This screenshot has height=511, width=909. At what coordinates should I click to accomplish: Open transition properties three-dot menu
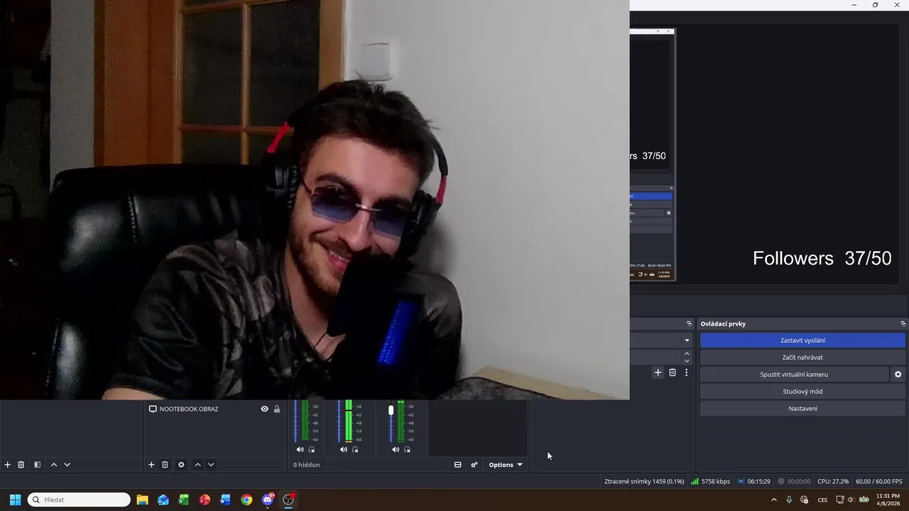[x=686, y=373]
